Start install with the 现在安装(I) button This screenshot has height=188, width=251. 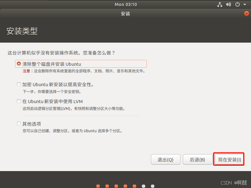229,159
